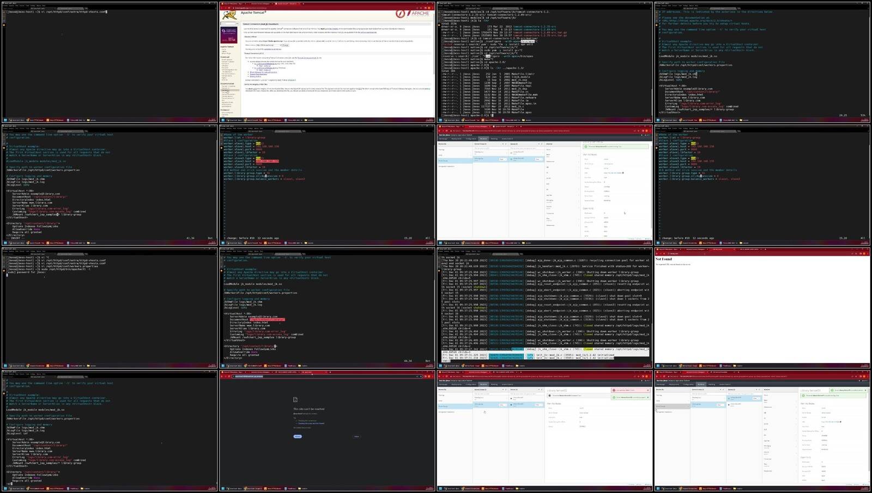Open the frame showing the Makefile directory listing
872x493 pixels.
545,61
